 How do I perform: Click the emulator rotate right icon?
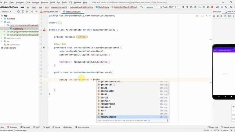(x=229, y=16)
